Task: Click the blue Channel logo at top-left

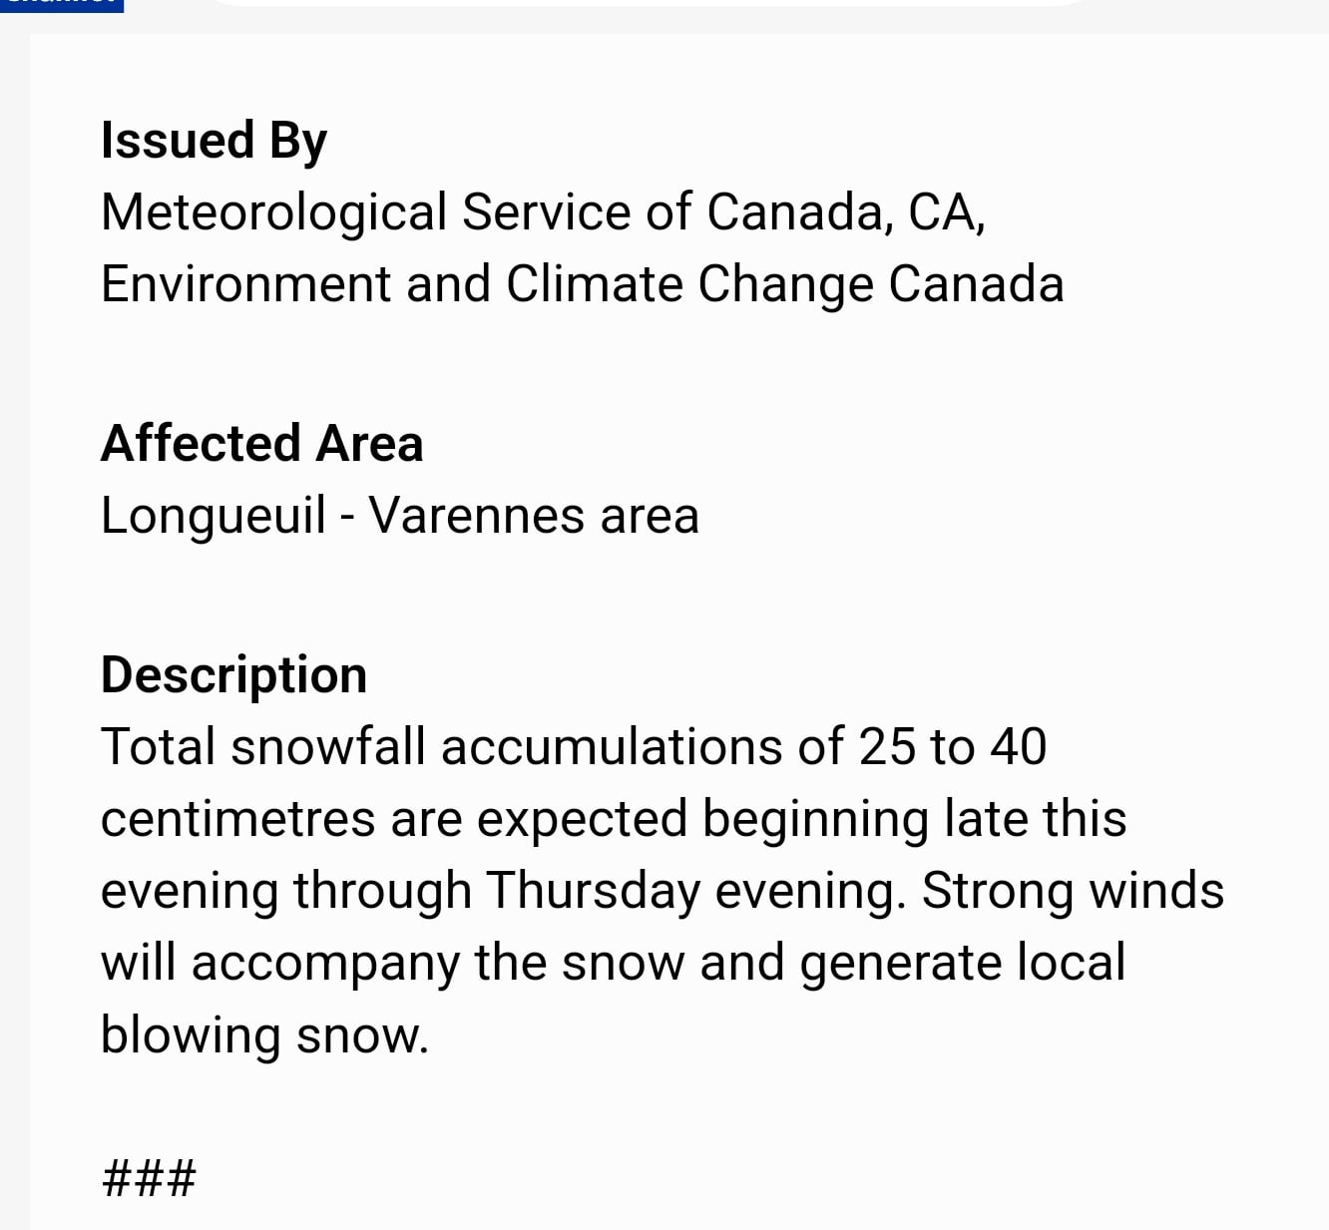Action: (x=61, y=5)
